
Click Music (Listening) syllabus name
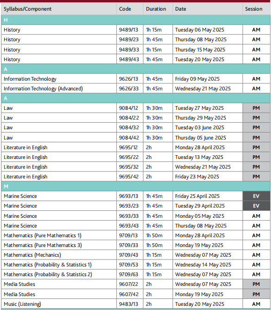point(22,304)
